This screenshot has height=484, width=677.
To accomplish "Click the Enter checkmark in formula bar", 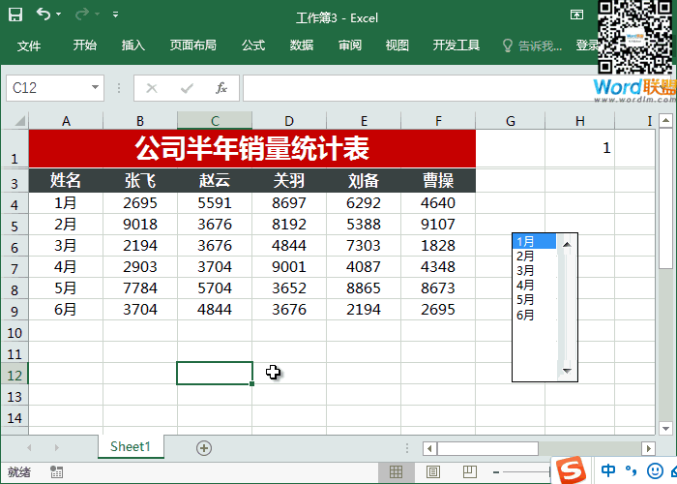I will point(187,89).
